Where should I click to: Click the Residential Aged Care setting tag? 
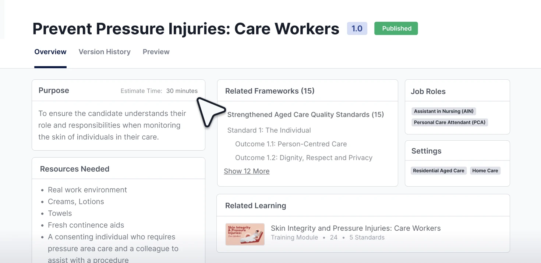[x=439, y=170]
